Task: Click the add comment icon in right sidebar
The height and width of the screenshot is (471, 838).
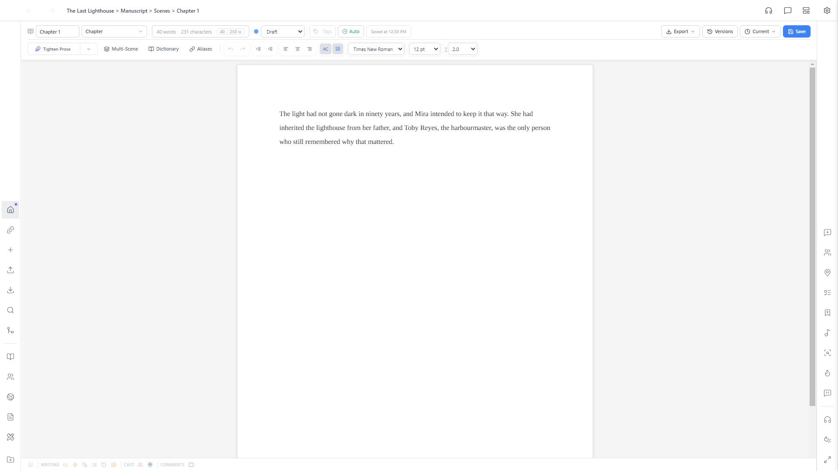Action: pyautogui.click(x=828, y=232)
